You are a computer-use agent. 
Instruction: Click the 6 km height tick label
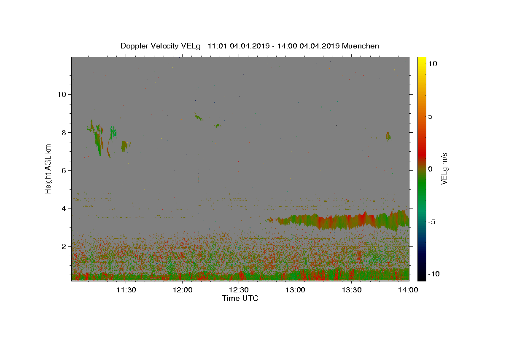pyautogui.click(x=64, y=170)
